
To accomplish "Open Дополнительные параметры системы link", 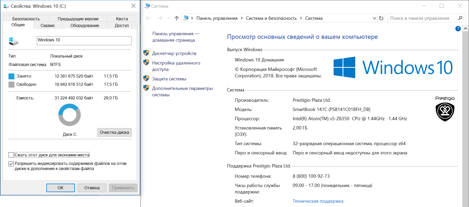I will (182, 91).
